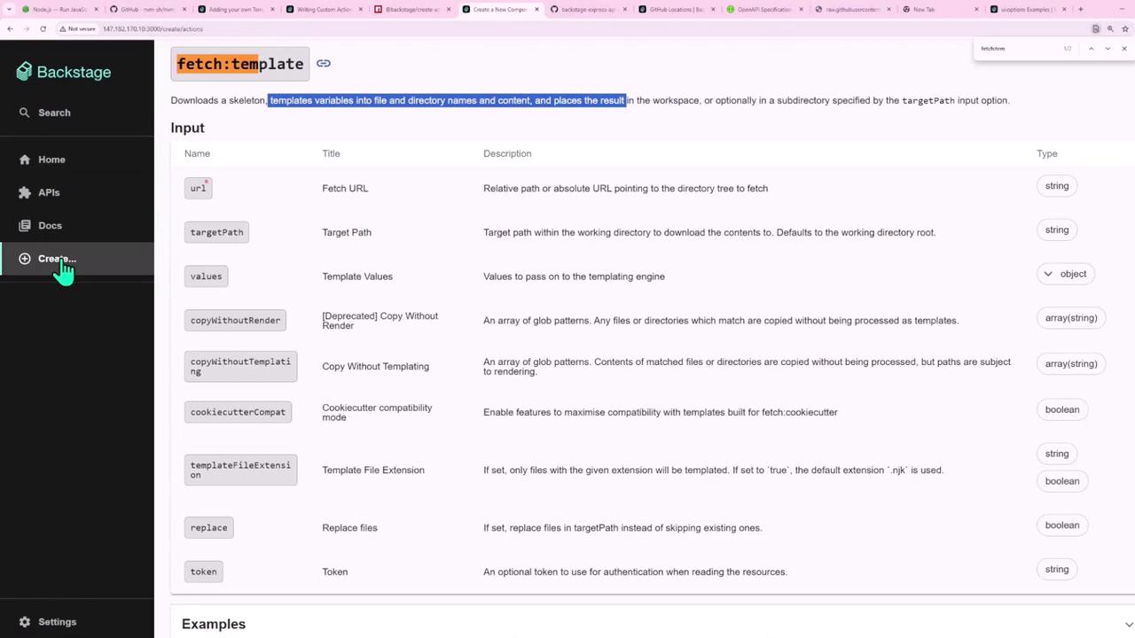
Task: Click the Type column header
Action: (x=1047, y=153)
